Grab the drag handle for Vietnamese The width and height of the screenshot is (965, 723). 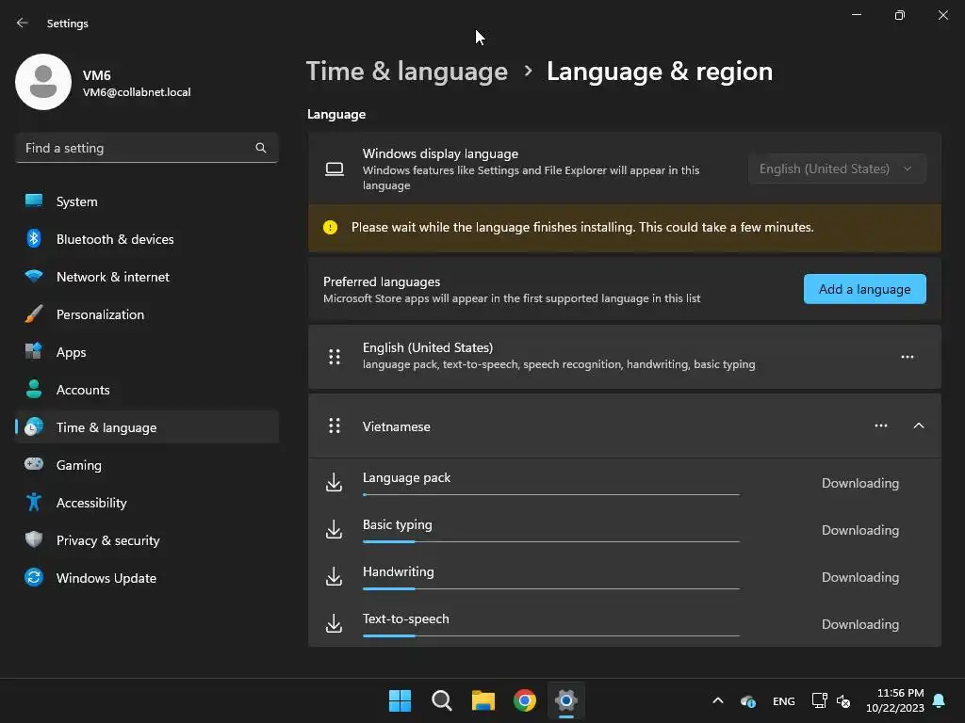tap(335, 426)
